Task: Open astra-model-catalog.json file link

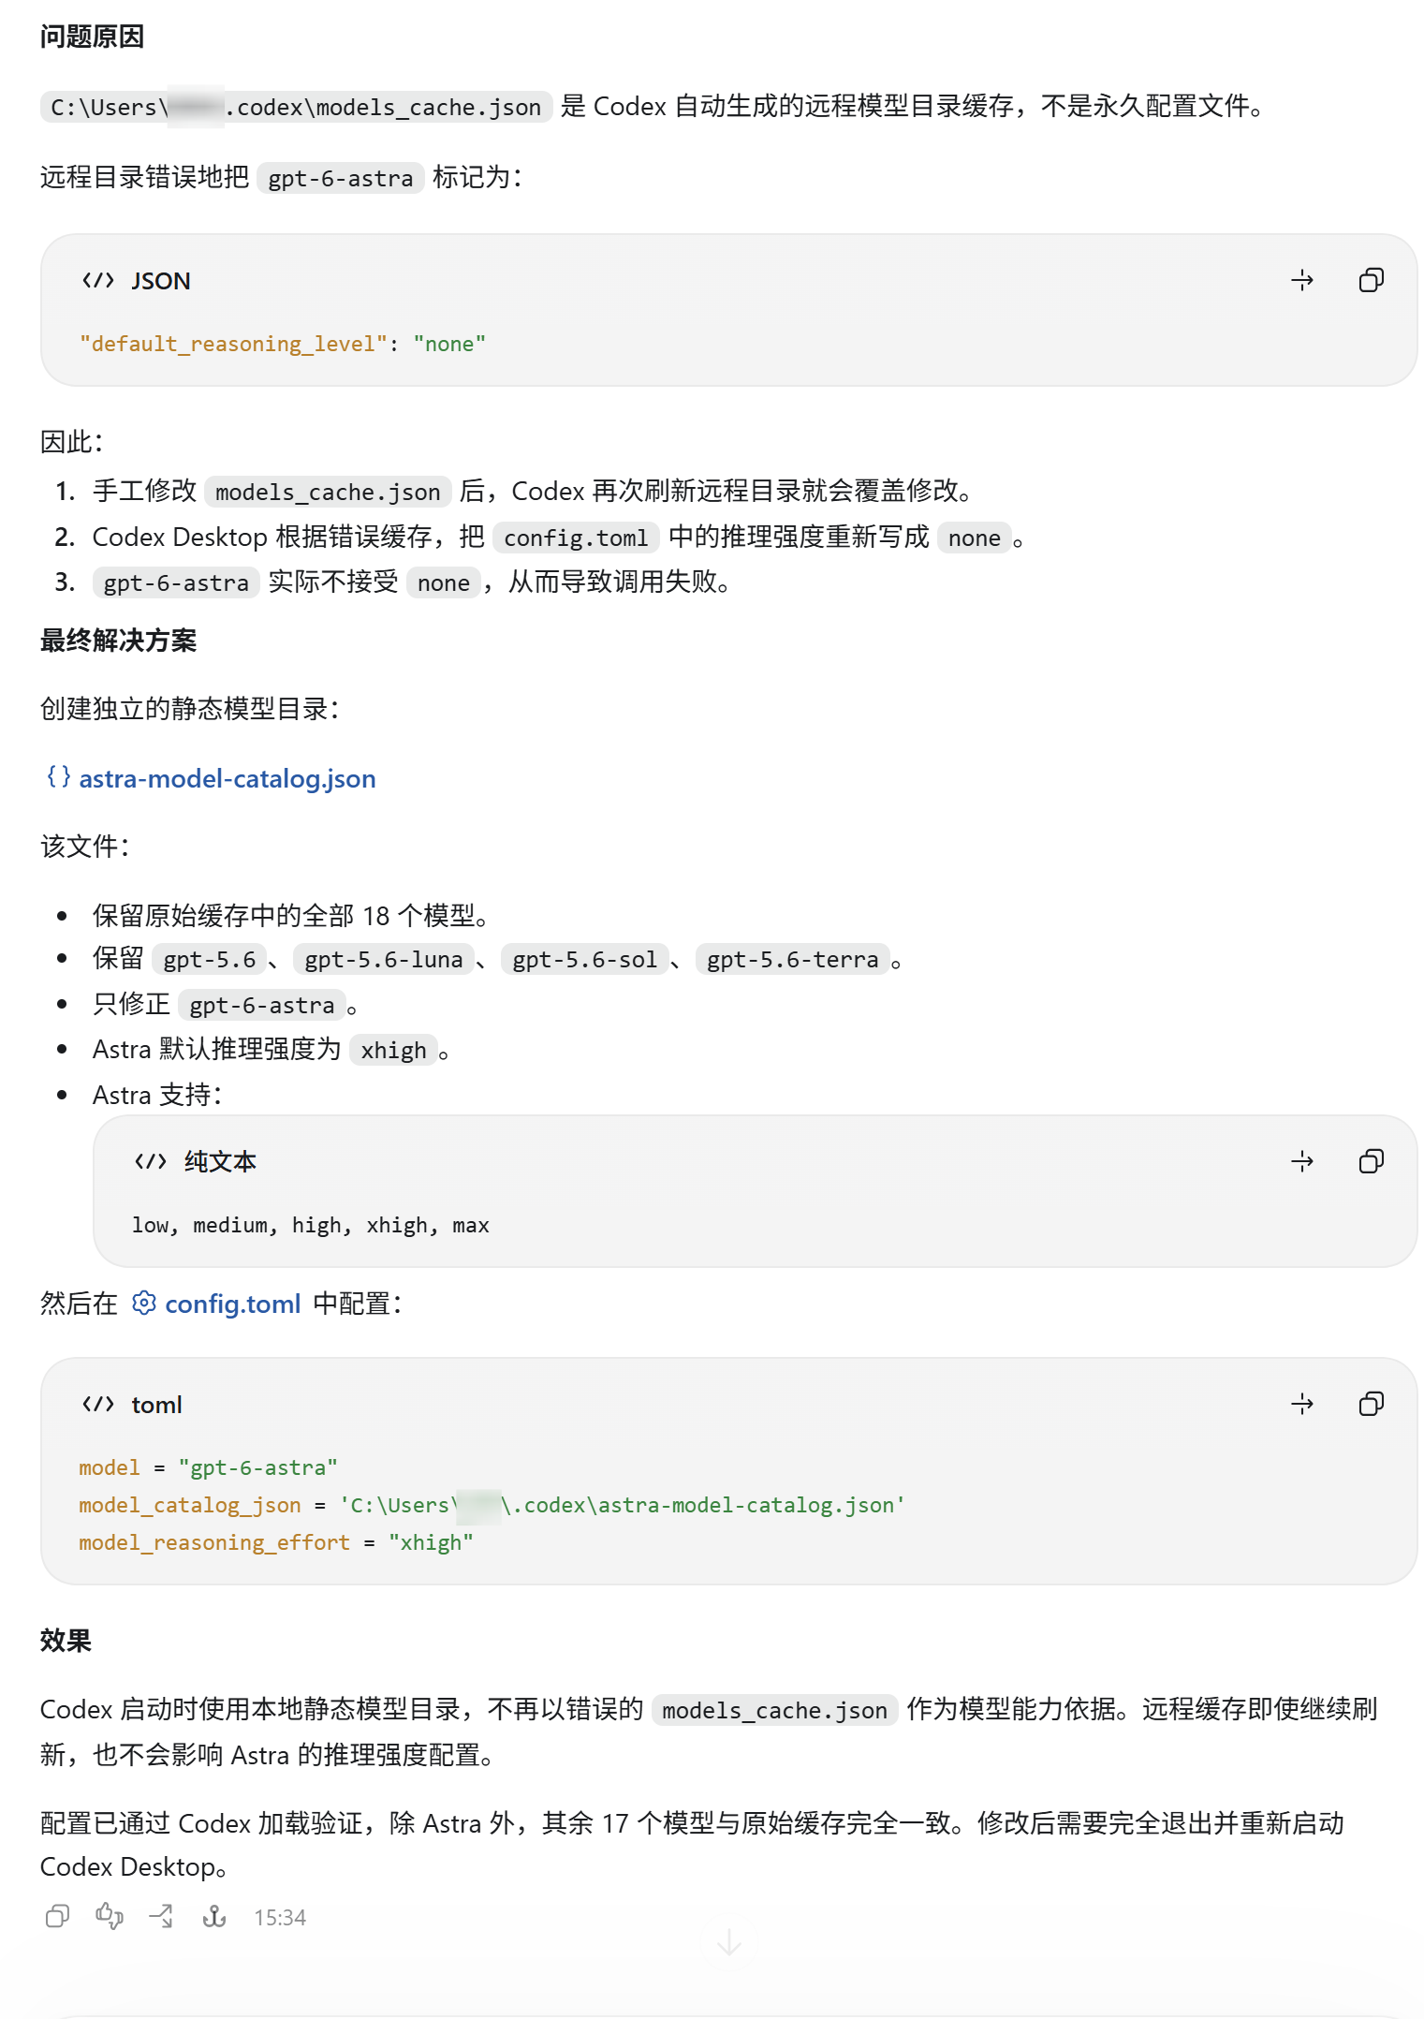Action: click(x=227, y=778)
